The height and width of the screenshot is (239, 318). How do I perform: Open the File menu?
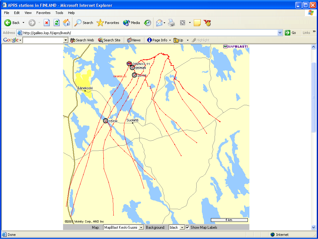7,13
